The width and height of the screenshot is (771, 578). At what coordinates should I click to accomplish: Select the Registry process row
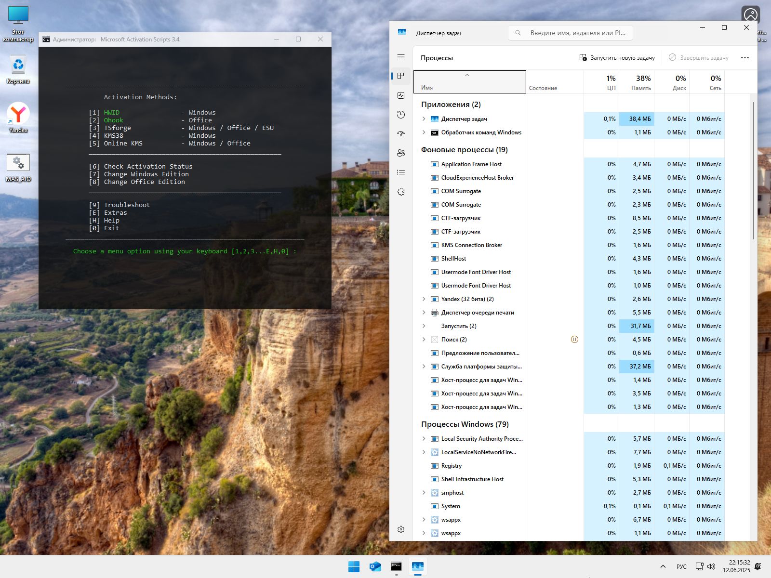569,466
